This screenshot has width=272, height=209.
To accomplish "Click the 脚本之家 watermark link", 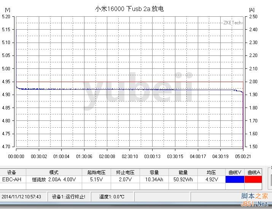I will tap(255, 196).
